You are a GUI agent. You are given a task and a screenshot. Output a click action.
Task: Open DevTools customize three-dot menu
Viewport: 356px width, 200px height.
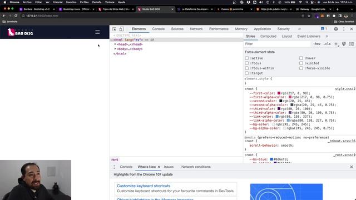344,29
